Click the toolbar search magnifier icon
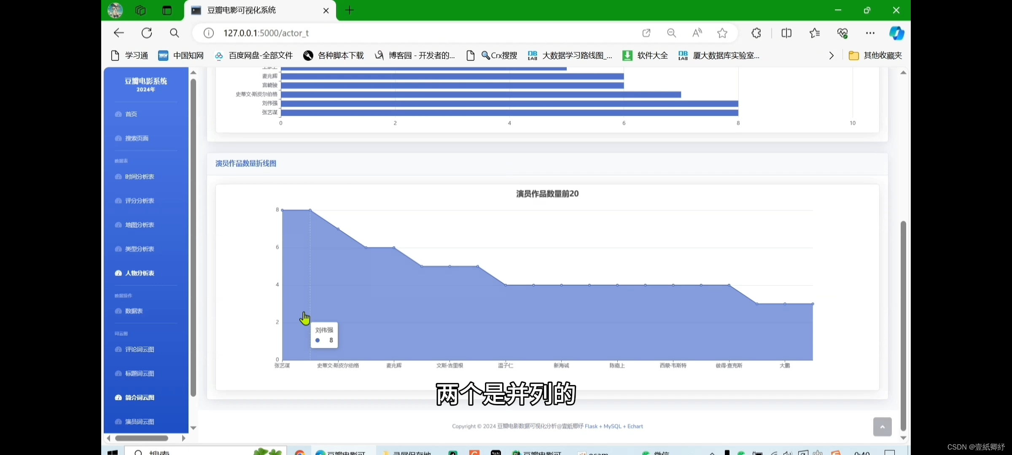 [x=175, y=33]
